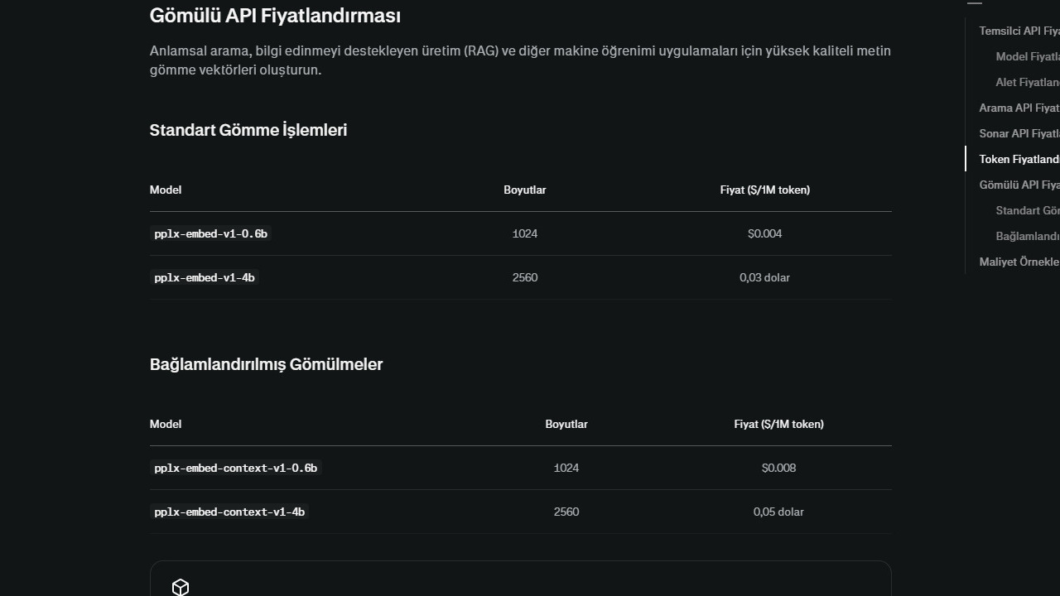Image resolution: width=1060 pixels, height=596 pixels.
Task: Jump to Alet Fiyatlandırması in table of contents
Action: [x=1028, y=82]
